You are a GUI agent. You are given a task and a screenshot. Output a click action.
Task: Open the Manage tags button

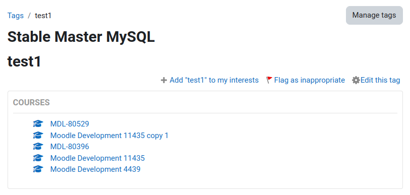[x=374, y=15]
